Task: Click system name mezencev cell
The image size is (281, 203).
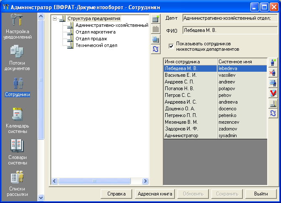Action: (x=242, y=122)
